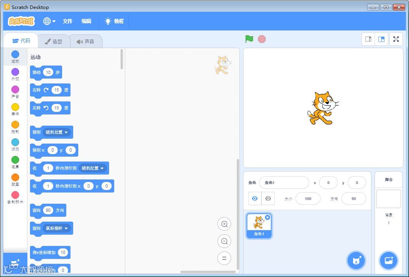409x277 pixels.
Task: Click the 方向 direction field
Action: (354, 198)
